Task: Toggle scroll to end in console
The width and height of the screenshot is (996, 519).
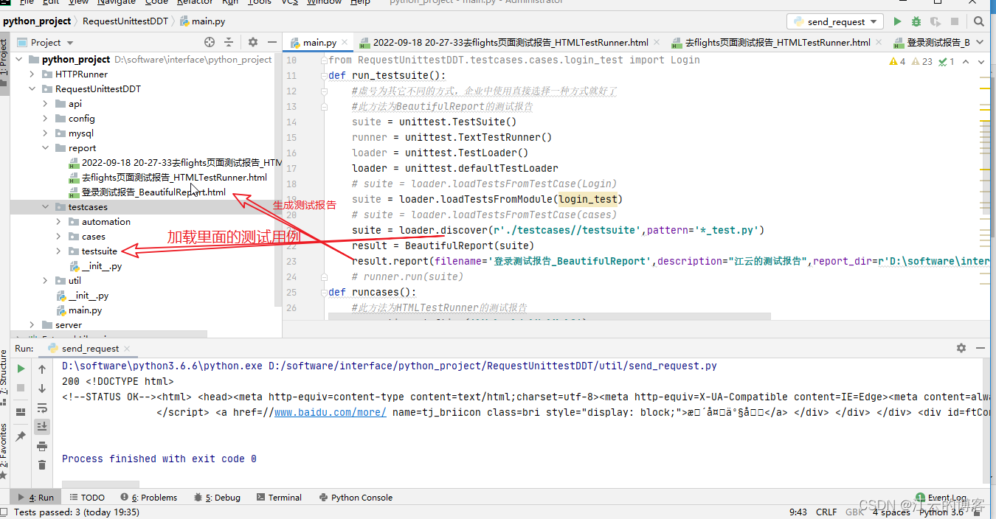Action: point(42,426)
